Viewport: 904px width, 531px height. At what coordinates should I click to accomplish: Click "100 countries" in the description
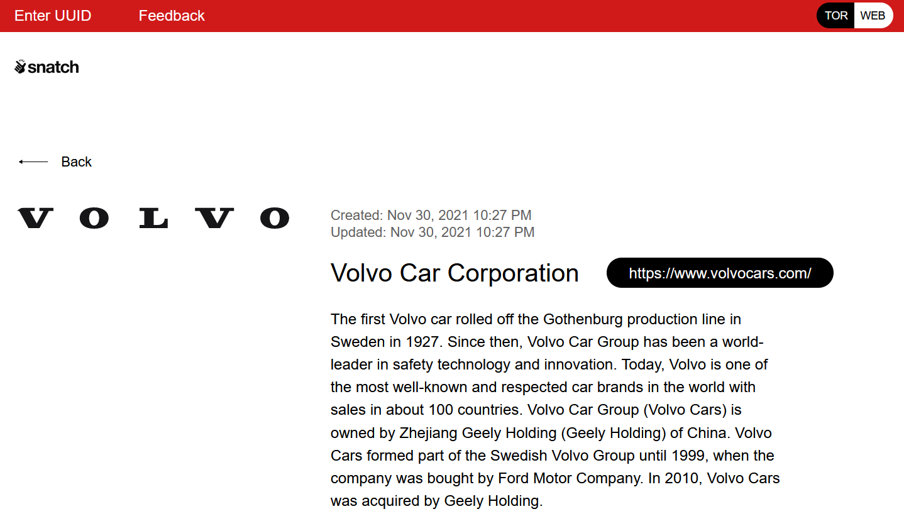coord(475,410)
